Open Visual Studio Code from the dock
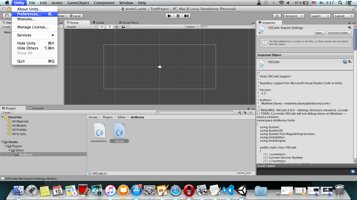357x200 pixels. 228,190
